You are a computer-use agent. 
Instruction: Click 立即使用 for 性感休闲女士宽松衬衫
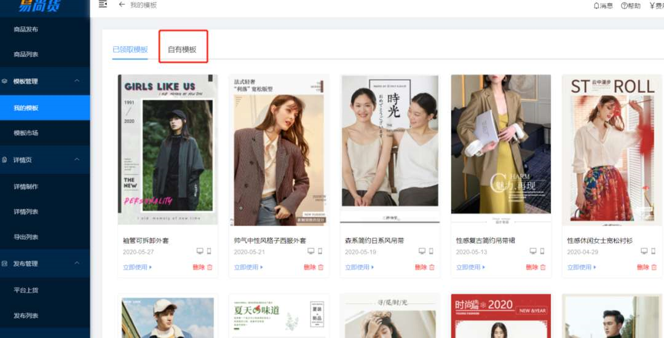point(582,267)
